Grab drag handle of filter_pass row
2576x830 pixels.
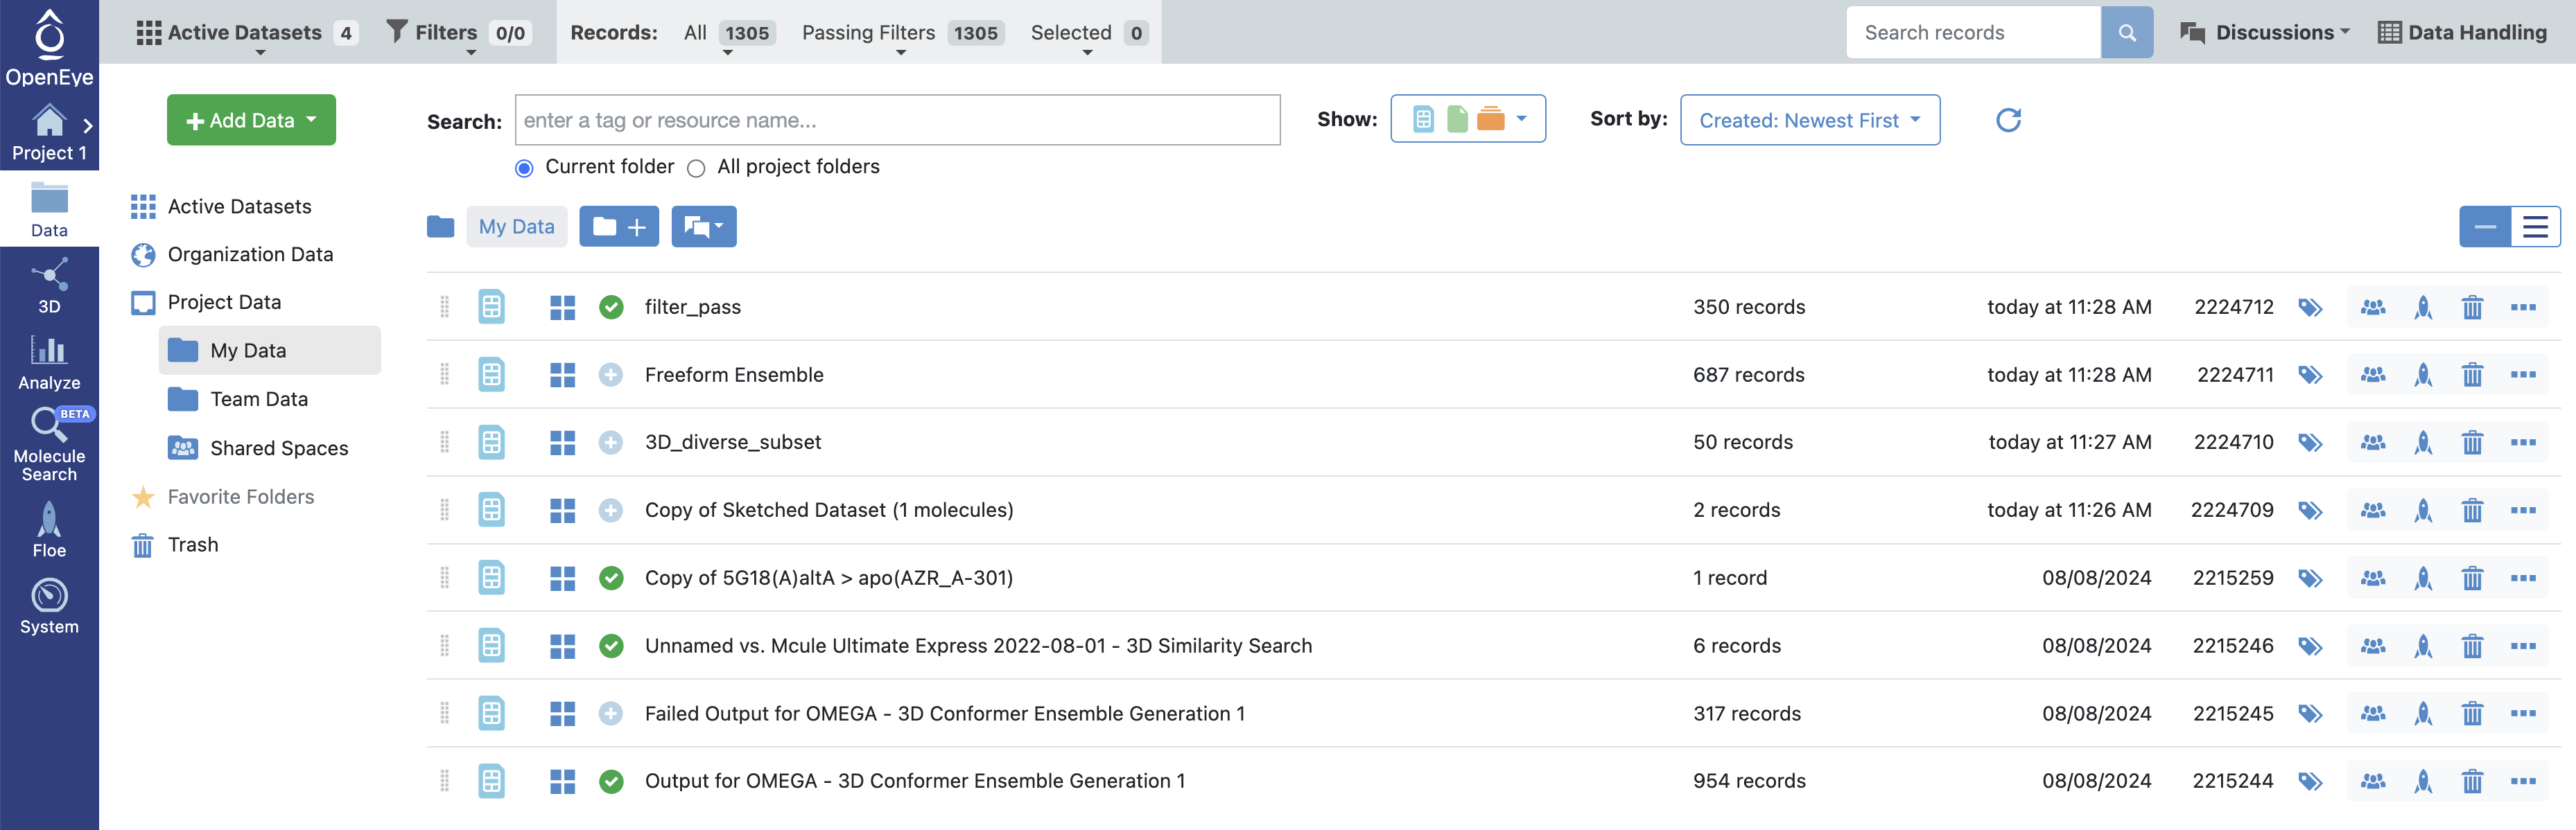(x=444, y=307)
